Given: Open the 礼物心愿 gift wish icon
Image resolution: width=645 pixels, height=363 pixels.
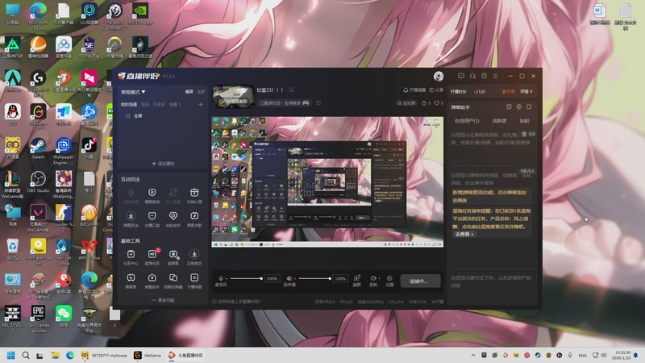Looking at the screenshot, I should [194, 195].
